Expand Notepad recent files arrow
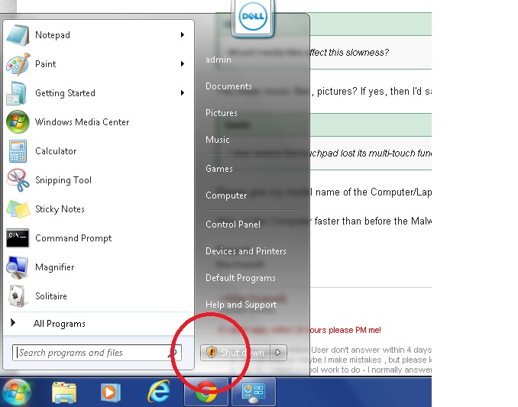This screenshot has width=518, height=407. tap(183, 35)
